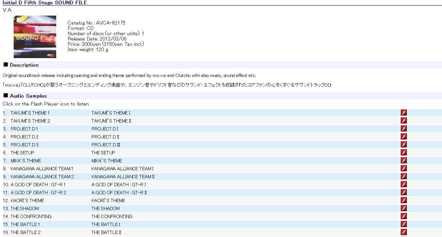The width and height of the screenshot is (442, 237).
Task: Play sample for A GOD OF DEATH : GT-R 2
Action: point(403,192)
